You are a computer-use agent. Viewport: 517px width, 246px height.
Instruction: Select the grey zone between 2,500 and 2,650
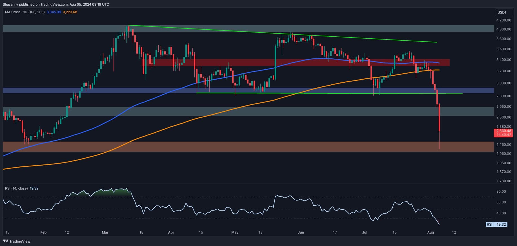pyautogui.click(x=248, y=111)
